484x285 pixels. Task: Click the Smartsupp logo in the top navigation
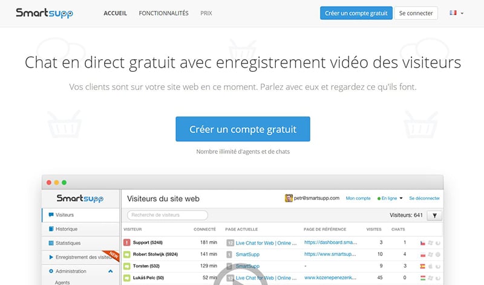44,13
